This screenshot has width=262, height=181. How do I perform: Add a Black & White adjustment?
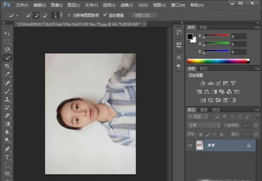tap(214, 91)
